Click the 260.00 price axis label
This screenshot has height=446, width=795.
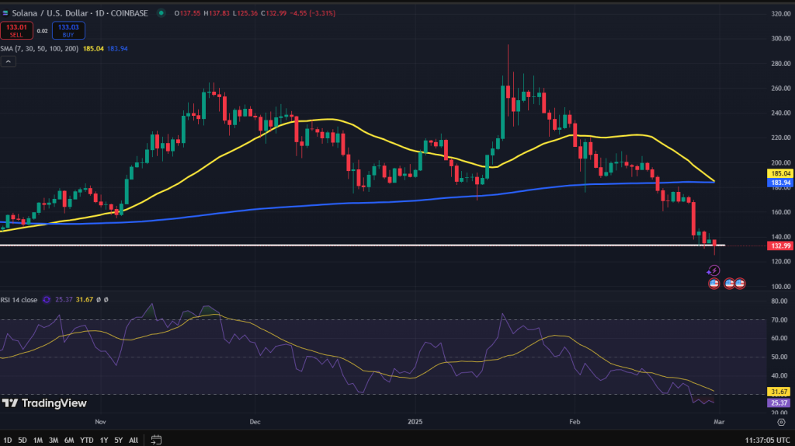pos(781,89)
